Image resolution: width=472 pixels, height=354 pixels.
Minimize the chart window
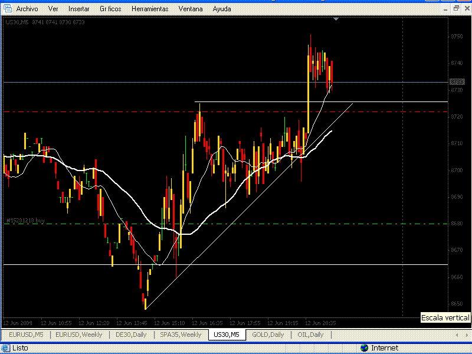click(445, 9)
